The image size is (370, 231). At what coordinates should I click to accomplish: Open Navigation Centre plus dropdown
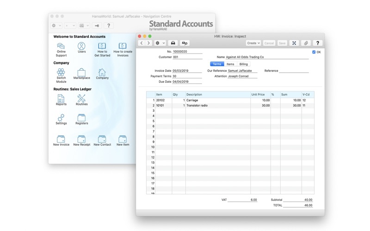point(70,25)
